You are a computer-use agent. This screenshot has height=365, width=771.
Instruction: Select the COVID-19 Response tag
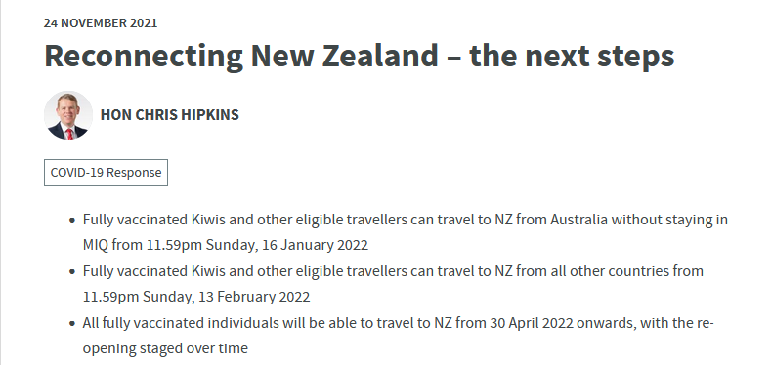pyautogui.click(x=106, y=173)
